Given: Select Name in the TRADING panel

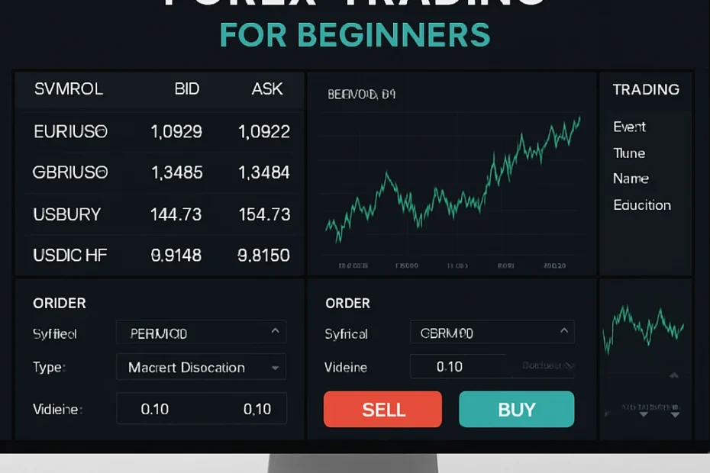Looking at the screenshot, I should click(x=631, y=179).
